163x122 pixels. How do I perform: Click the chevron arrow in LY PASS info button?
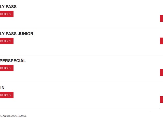tap(10, 14)
